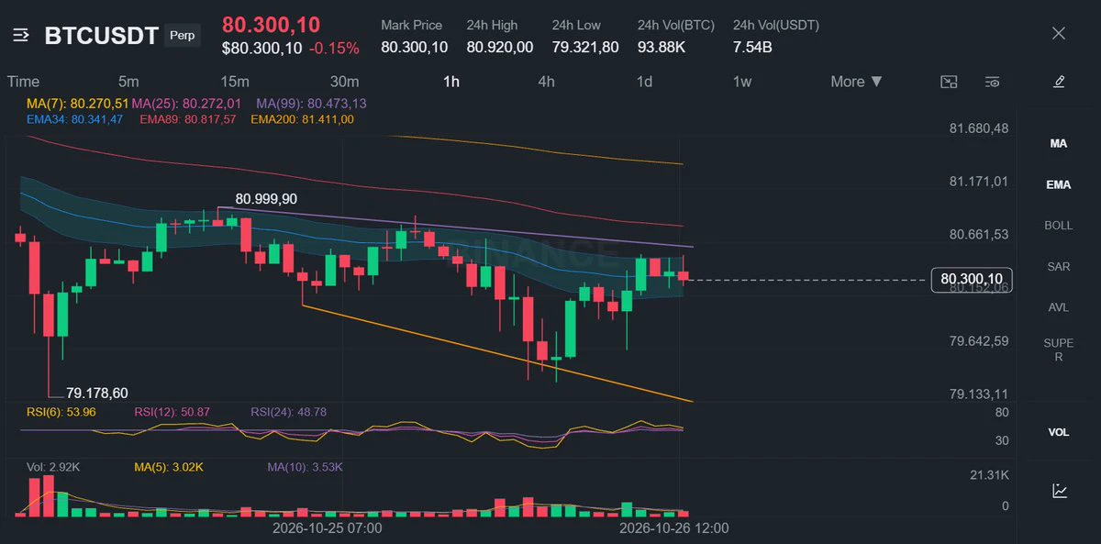1101x544 pixels.
Task: Click the MA(25): 80.272,01 legend label
Action: point(187,104)
